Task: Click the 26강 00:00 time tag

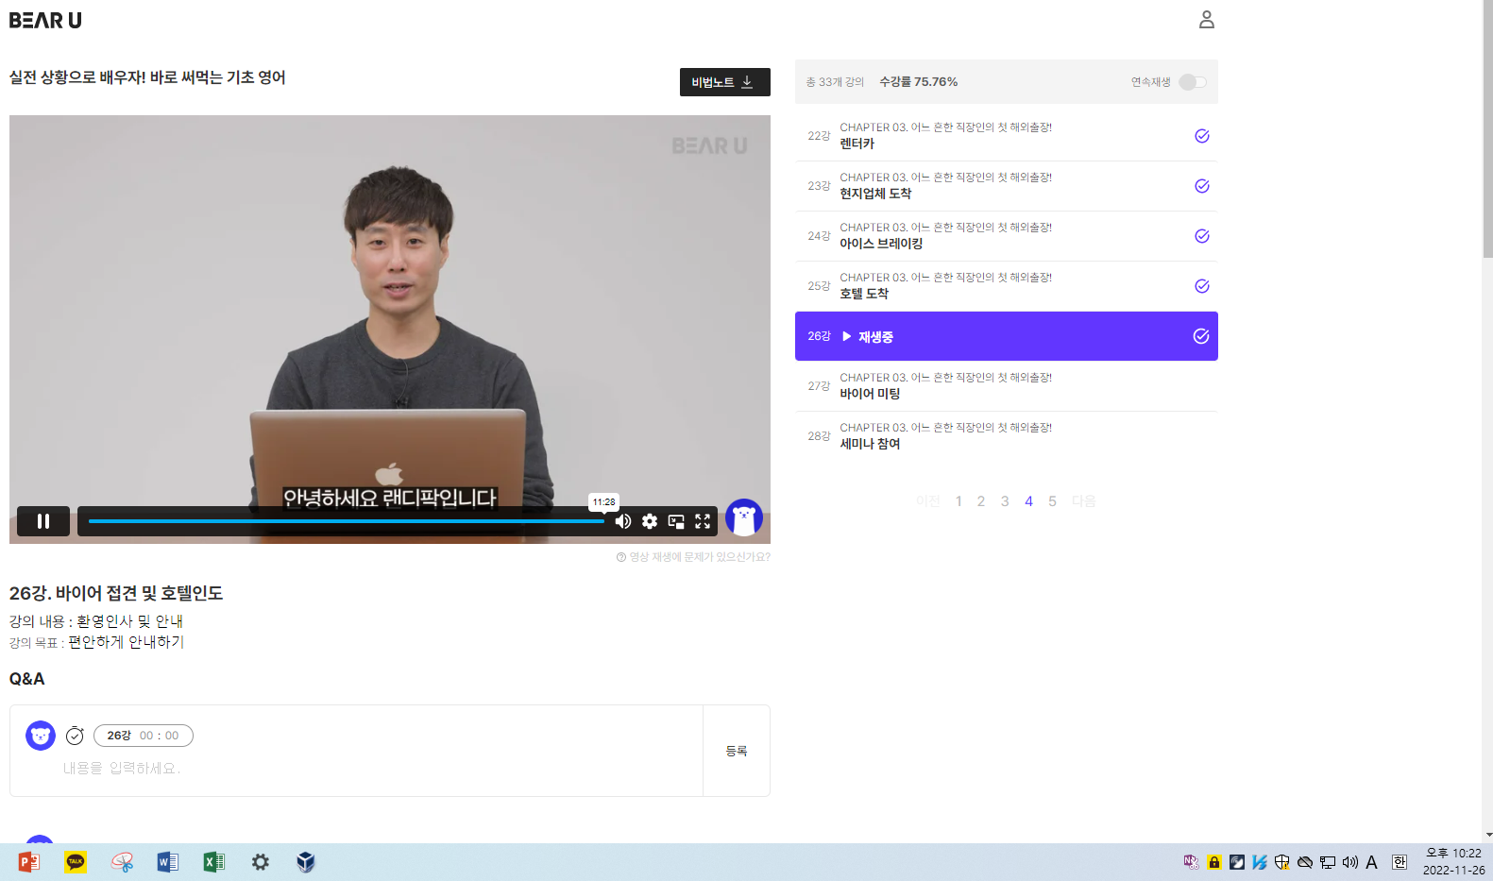Action: coord(144,736)
